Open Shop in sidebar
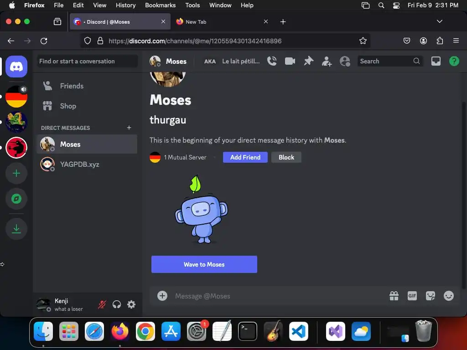467x350 pixels. (87, 106)
